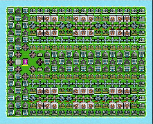Select bank immediately right of lower battery
Screen dimensions: 153x124
pyautogui.click(x=47, y=69)
